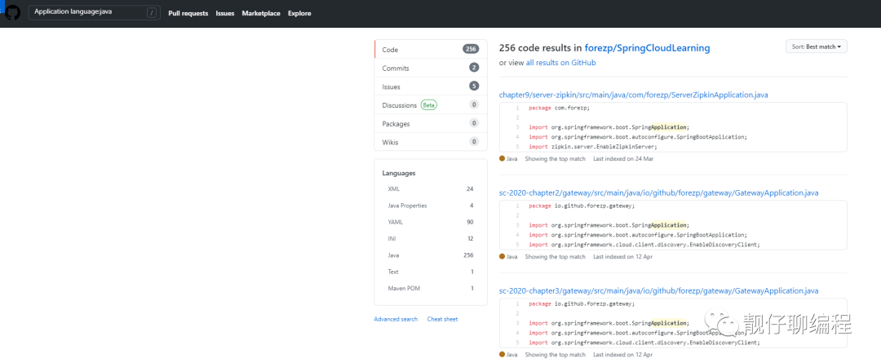
Task: Filter results by INI language
Action: point(431,239)
